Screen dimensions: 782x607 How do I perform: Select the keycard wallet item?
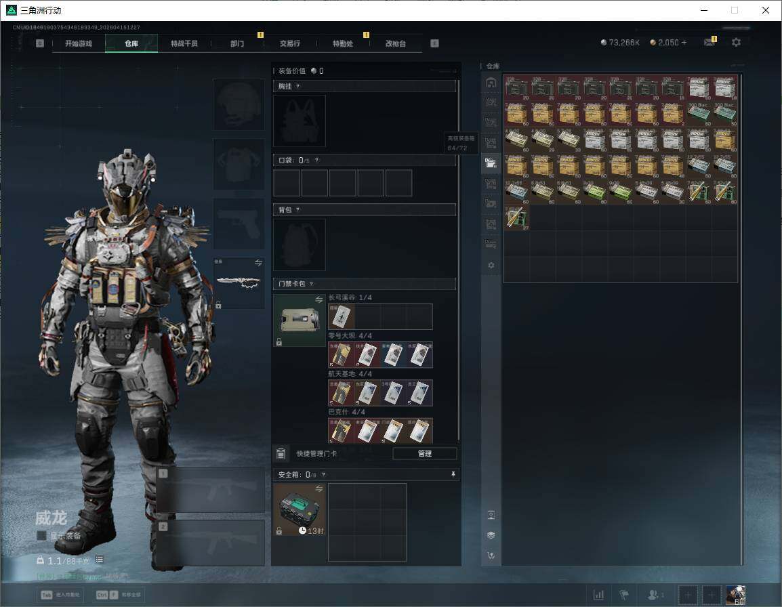[300, 320]
